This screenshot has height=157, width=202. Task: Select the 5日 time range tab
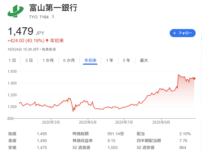(29, 60)
